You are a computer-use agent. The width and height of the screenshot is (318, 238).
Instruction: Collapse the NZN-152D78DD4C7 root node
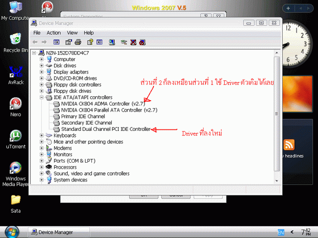click(34, 53)
